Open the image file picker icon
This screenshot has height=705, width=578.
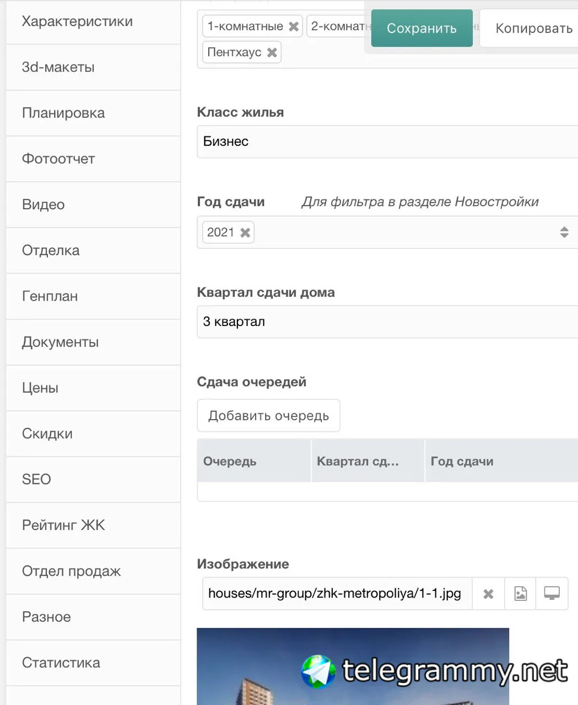520,594
